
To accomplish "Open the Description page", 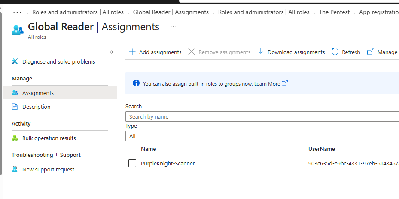I will pos(37,107).
